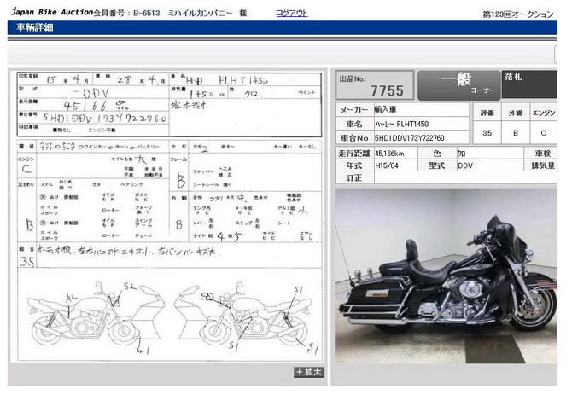Click the 45,166km mileage value
The width and height of the screenshot is (572, 406).
coord(389,154)
